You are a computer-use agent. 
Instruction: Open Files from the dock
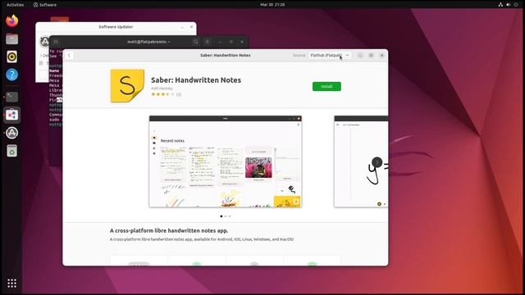point(12,39)
